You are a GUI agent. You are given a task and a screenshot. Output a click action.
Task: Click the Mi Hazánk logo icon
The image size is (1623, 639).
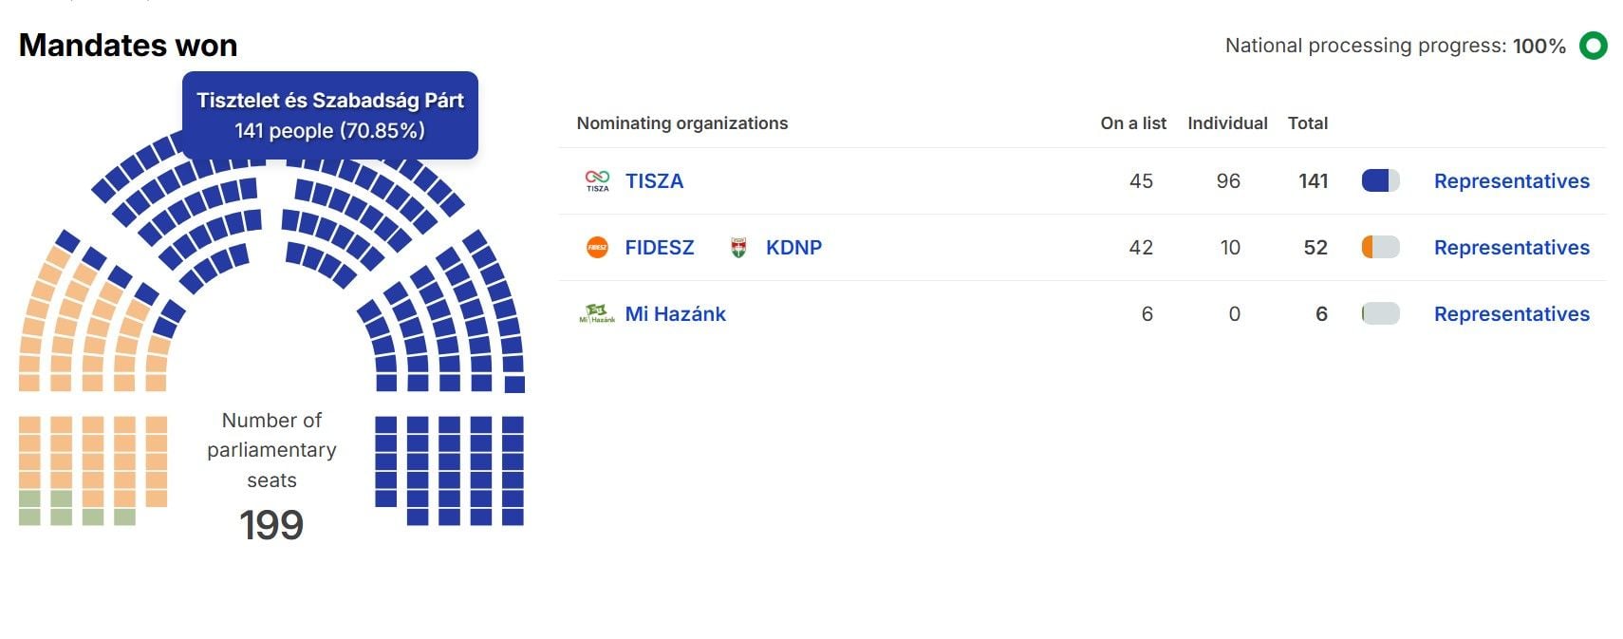coord(597,314)
